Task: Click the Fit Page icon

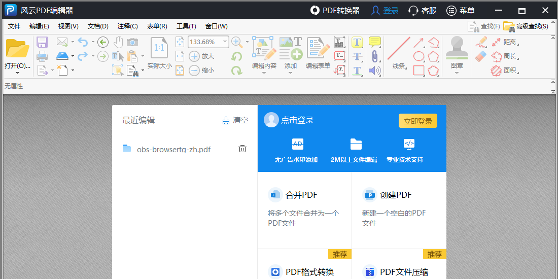Action: pyautogui.click(x=180, y=42)
